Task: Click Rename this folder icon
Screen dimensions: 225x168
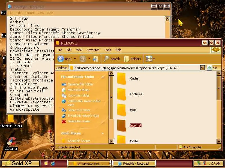Action: (x=64, y=85)
